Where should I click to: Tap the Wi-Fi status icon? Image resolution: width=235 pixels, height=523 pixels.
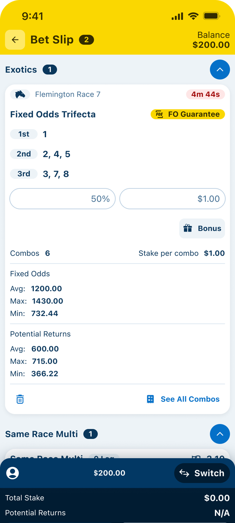click(x=193, y=16)
